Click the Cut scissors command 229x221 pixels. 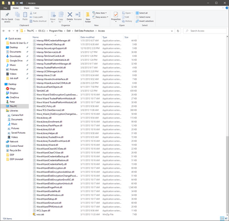(33, 13)
